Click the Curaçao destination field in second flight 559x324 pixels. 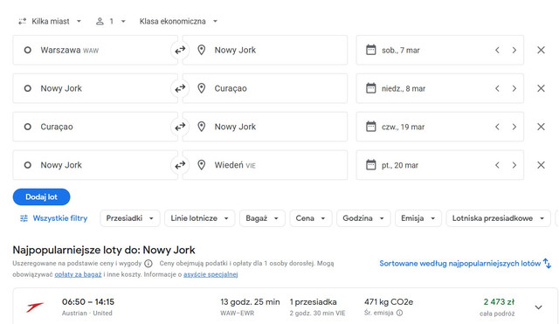[x=265, y=88]
